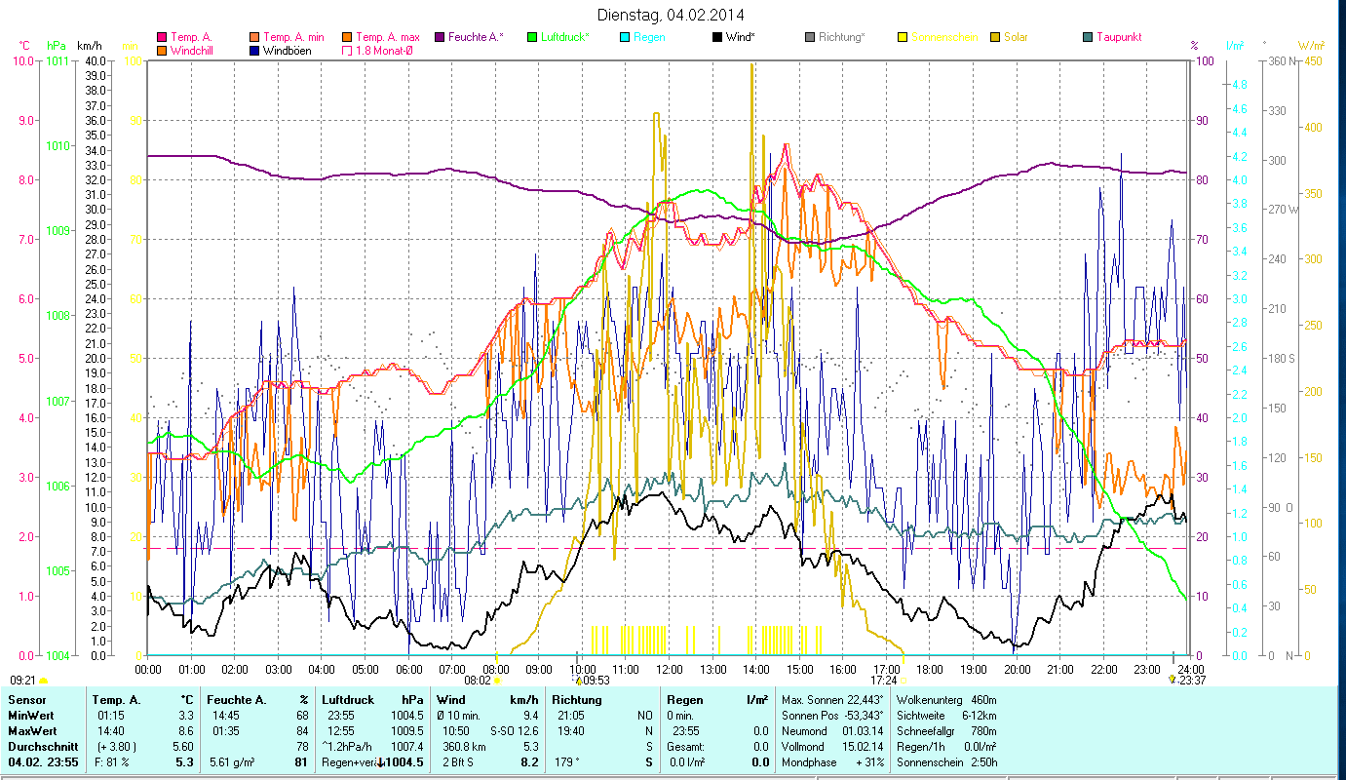1346x780 pixels.
Task: Click the Feuchte A. table column header
Action: pyautogui.click(x=237, y=700)
